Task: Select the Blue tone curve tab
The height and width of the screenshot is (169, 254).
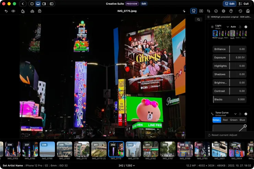Action: point(242,120)
